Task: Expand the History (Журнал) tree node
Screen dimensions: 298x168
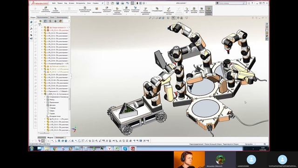Action: point(45,99)
